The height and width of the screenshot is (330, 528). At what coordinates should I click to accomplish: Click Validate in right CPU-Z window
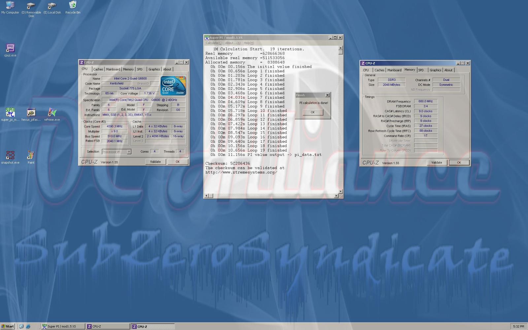tap(437, 163)
